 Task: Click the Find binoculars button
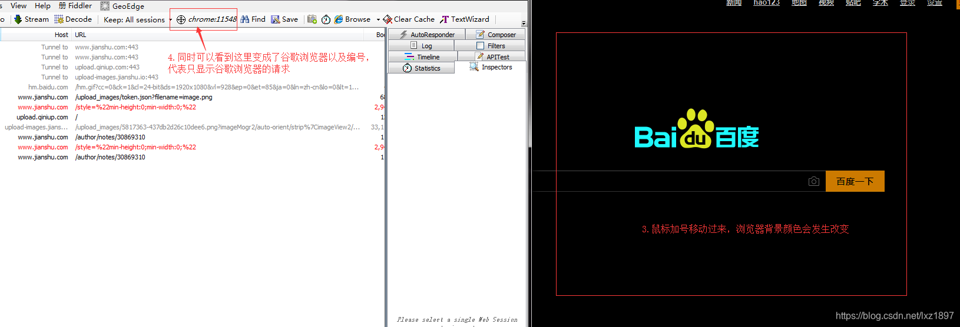(x=253, y=19)
